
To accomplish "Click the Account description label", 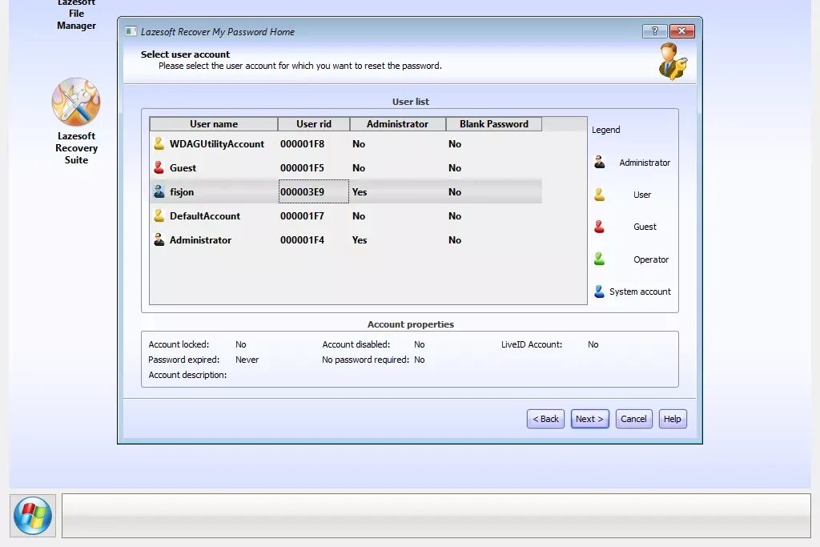I will point(187,375).
